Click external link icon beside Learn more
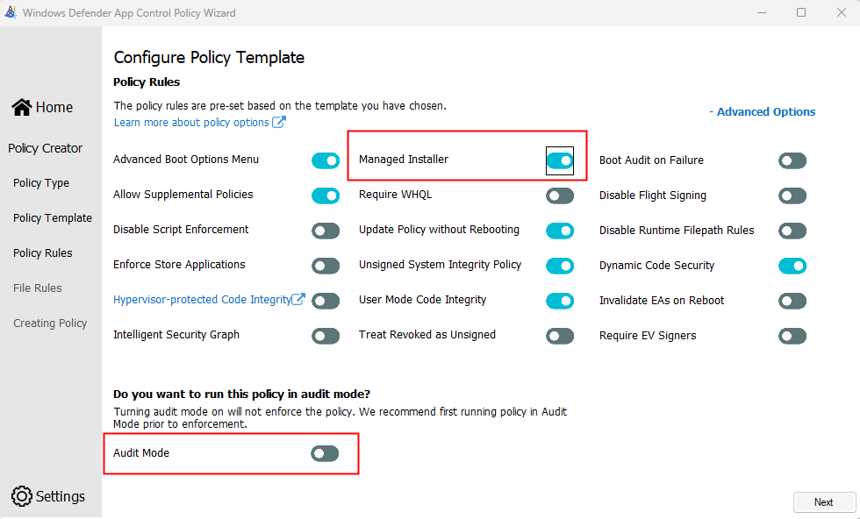Image resolution: width=860 pixels, height=519 pixels. (x=279, y=122)
